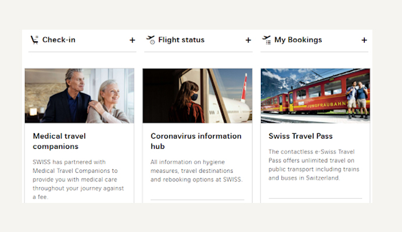Click the hygiene measures description paragraph
Screen dimensions: 402x232
[x=196, y=171]
